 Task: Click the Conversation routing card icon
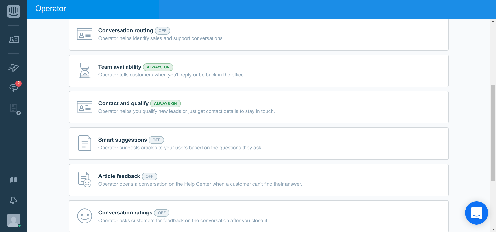click(x=85, y=34)
